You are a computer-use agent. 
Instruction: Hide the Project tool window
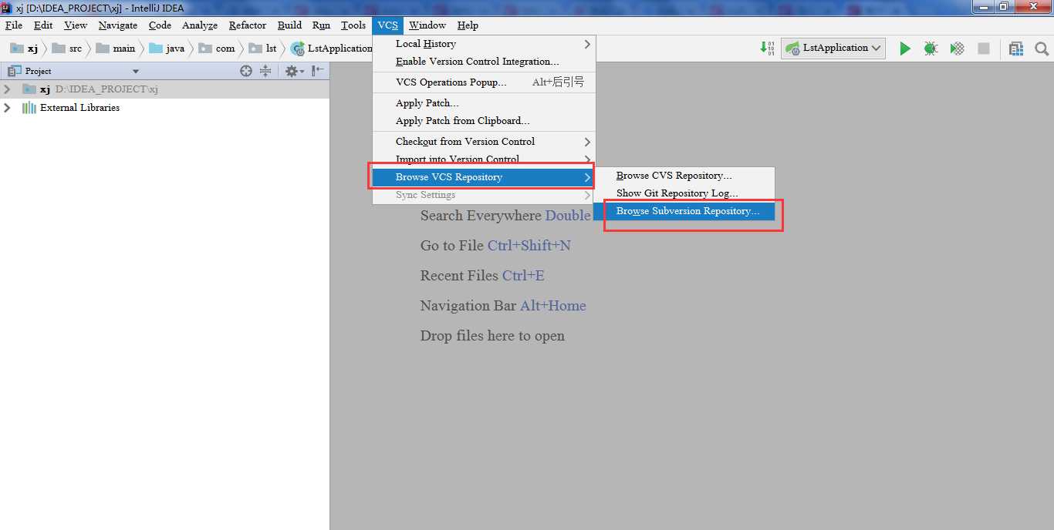318,71
